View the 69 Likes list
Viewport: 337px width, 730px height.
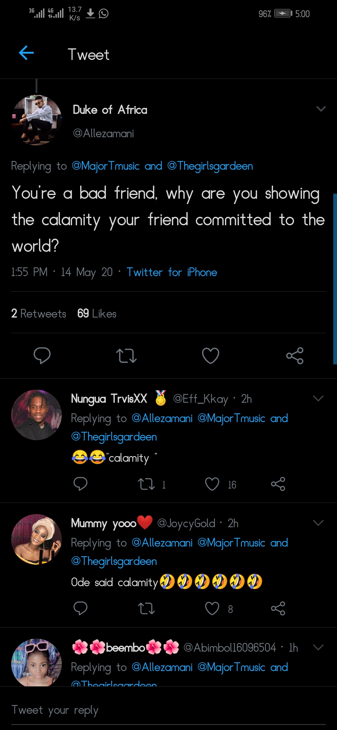coord(97,314)
